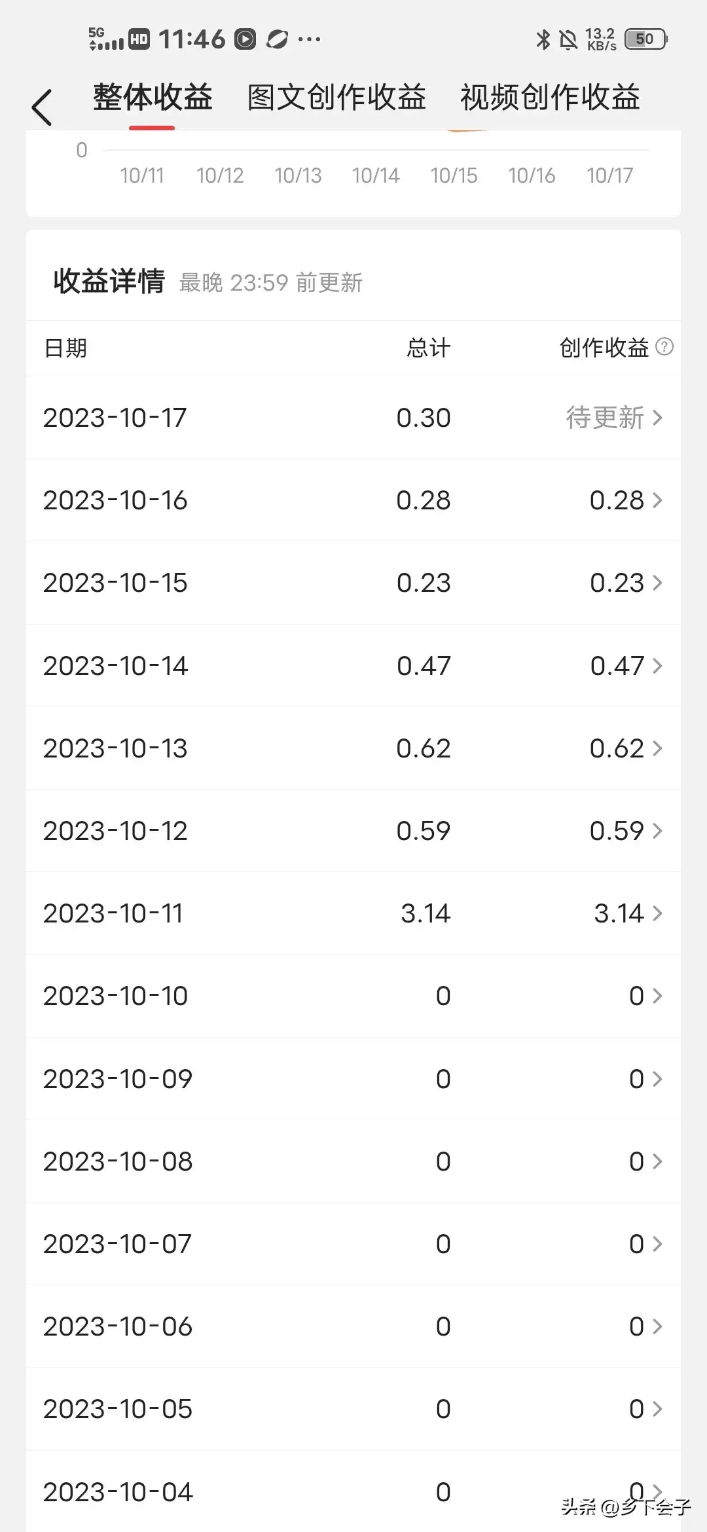Viewport: 707px width, 1532px height.
Task: Select the 整体收益 tab
Action: [x=153, y=98]
